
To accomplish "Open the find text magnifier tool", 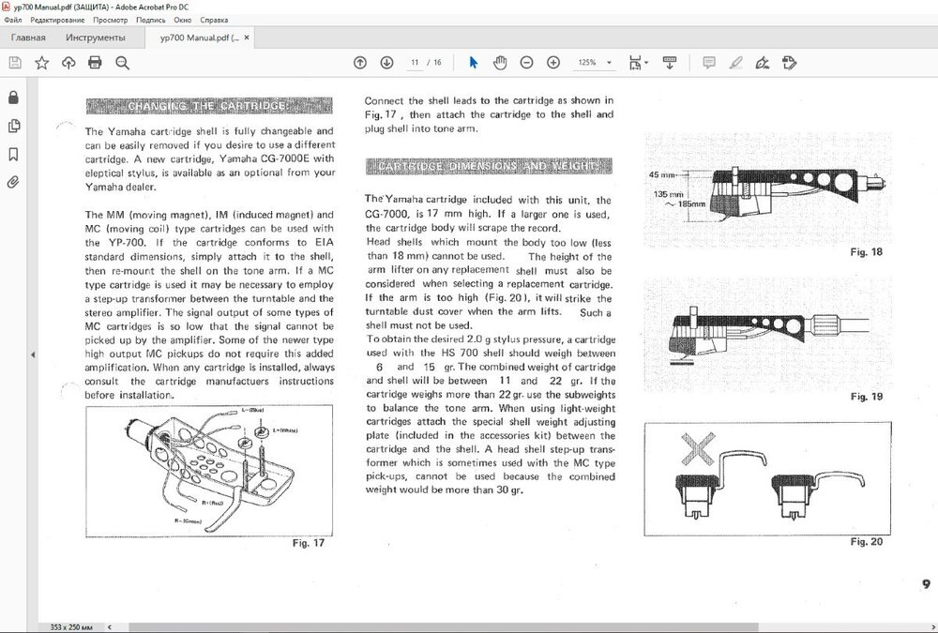I will click(122, 63).
